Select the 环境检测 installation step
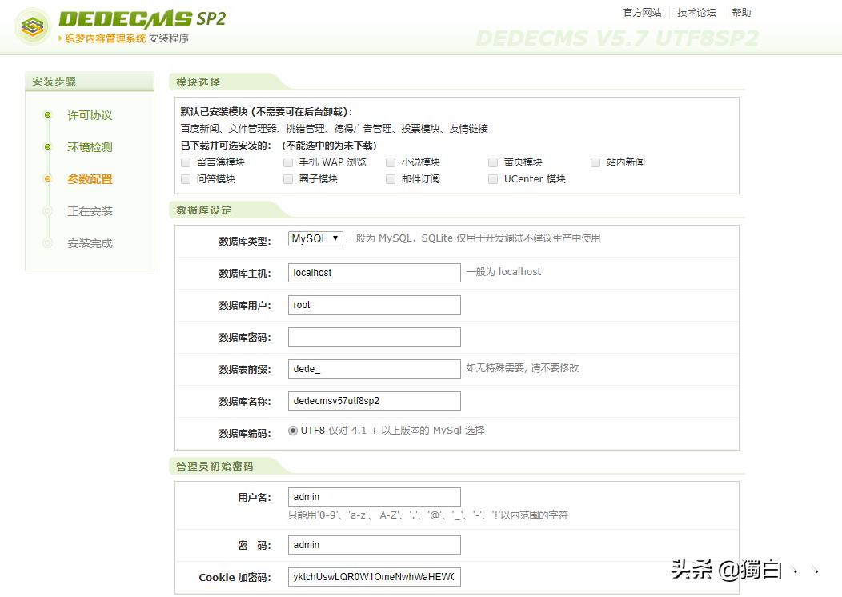 tap(91, 146)
